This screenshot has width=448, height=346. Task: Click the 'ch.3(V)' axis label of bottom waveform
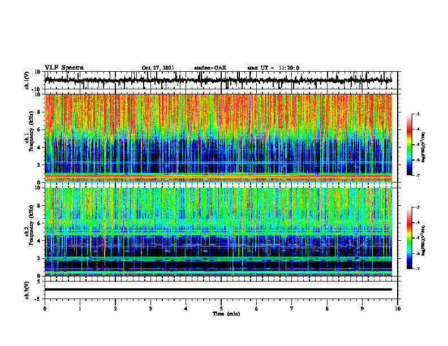(x=27, y=290)
